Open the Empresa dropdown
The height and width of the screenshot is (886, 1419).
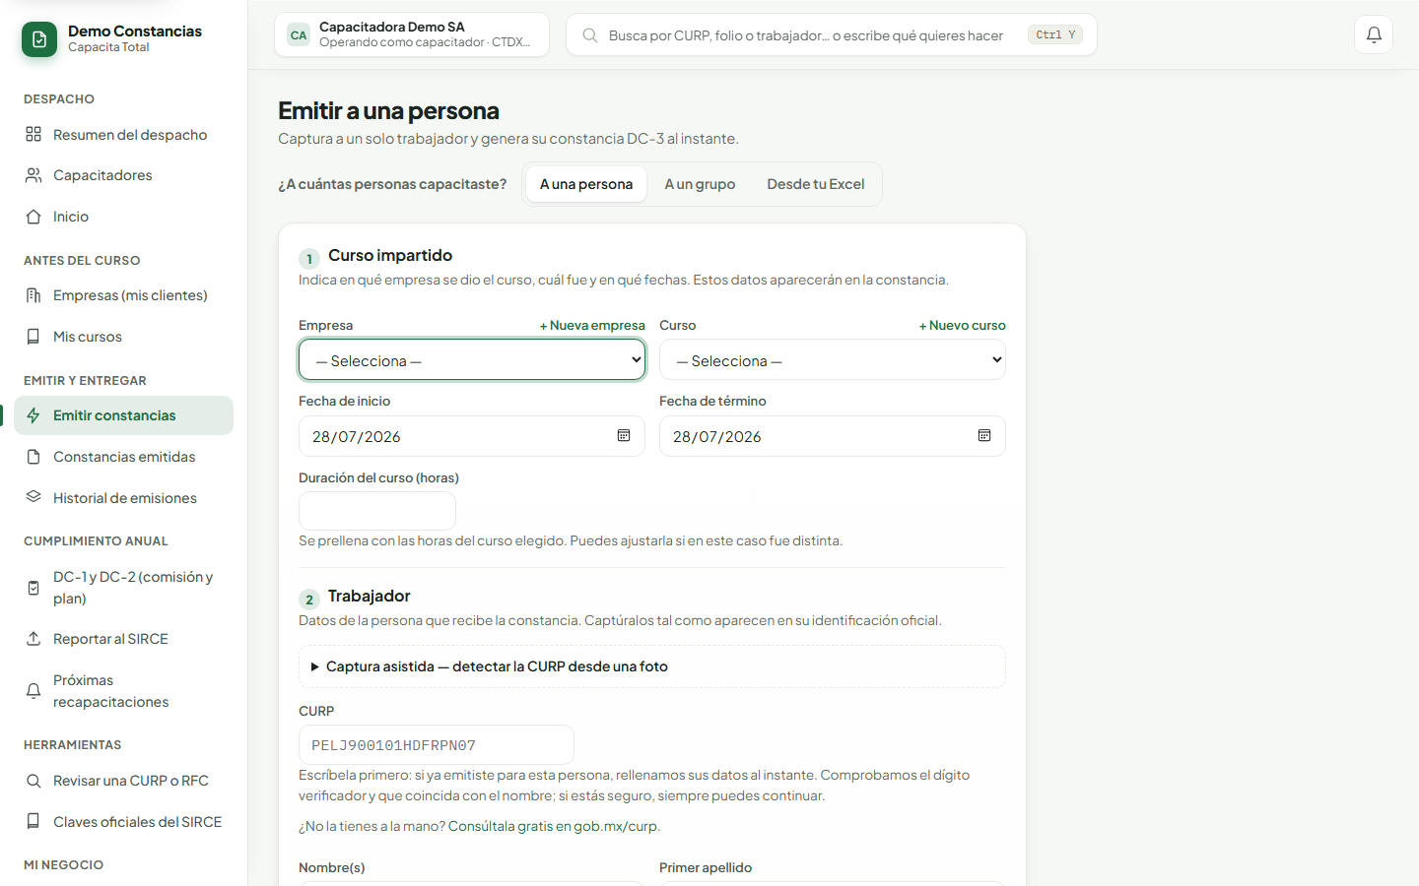pyautogui.click(x=472, y=359)
